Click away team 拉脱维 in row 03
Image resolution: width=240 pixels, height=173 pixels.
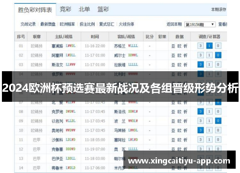[x=120, y=65]
